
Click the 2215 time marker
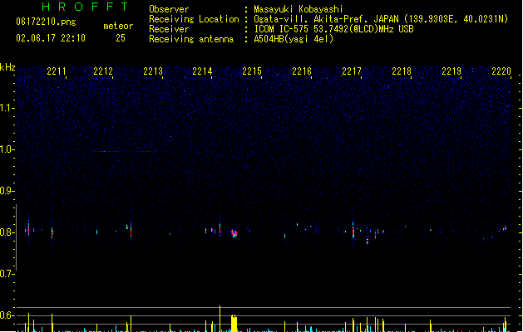[252, 71]
